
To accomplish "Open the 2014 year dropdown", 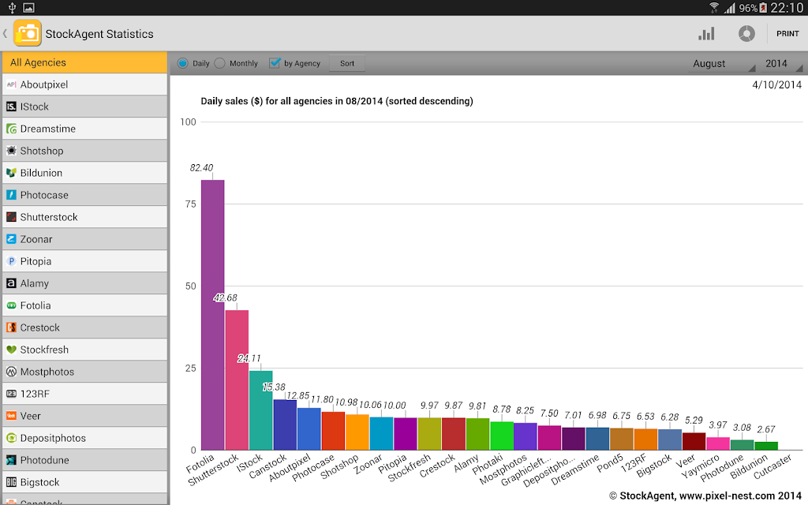I will pos(780,63).
